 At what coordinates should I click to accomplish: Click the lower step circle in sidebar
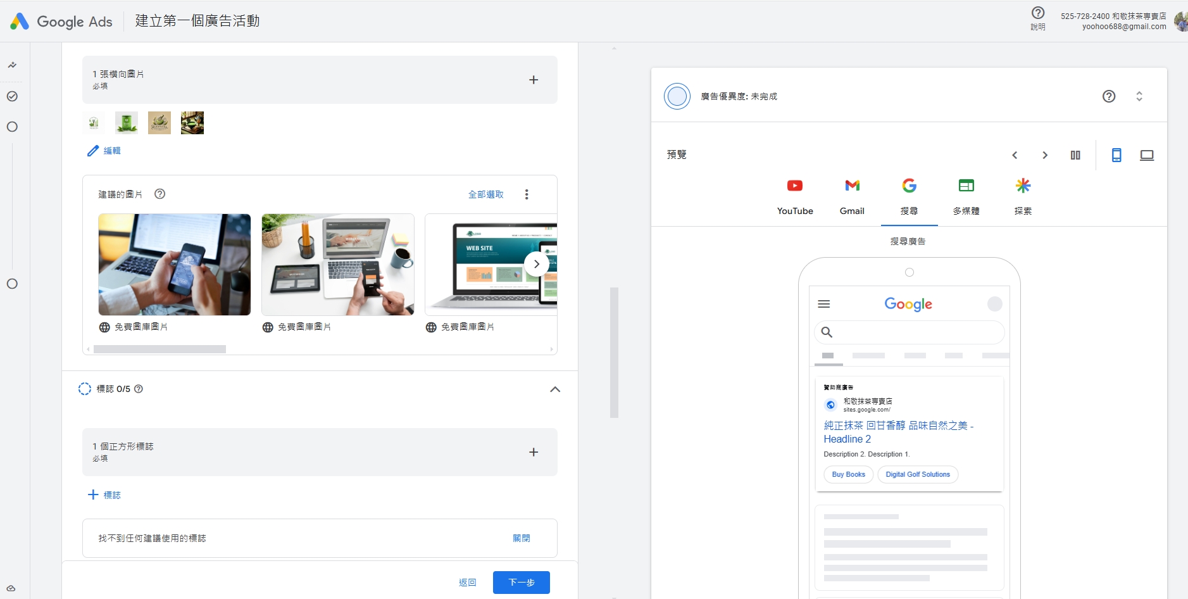coord(12,284)
